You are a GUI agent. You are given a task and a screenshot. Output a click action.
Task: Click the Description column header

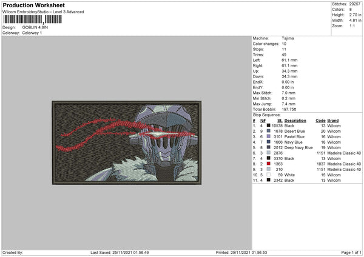pyautogui.click(x=295, y=121)
